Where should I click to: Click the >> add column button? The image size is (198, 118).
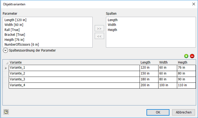(99, 28)
